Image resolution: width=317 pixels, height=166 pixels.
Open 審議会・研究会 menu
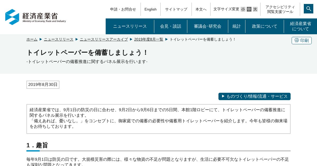coord(208,26)
